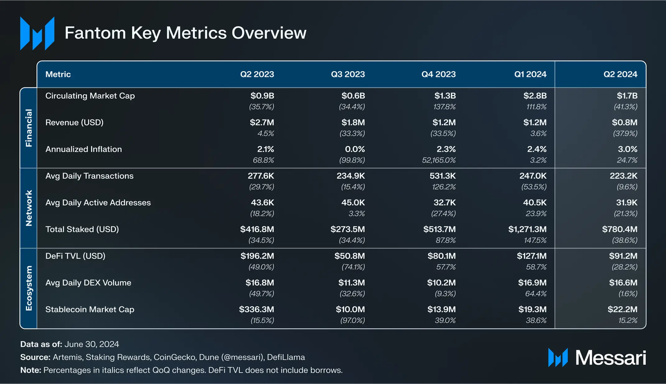
Task: Select the Network section side label
Action: pyautogui.click(x=29, y=208)
